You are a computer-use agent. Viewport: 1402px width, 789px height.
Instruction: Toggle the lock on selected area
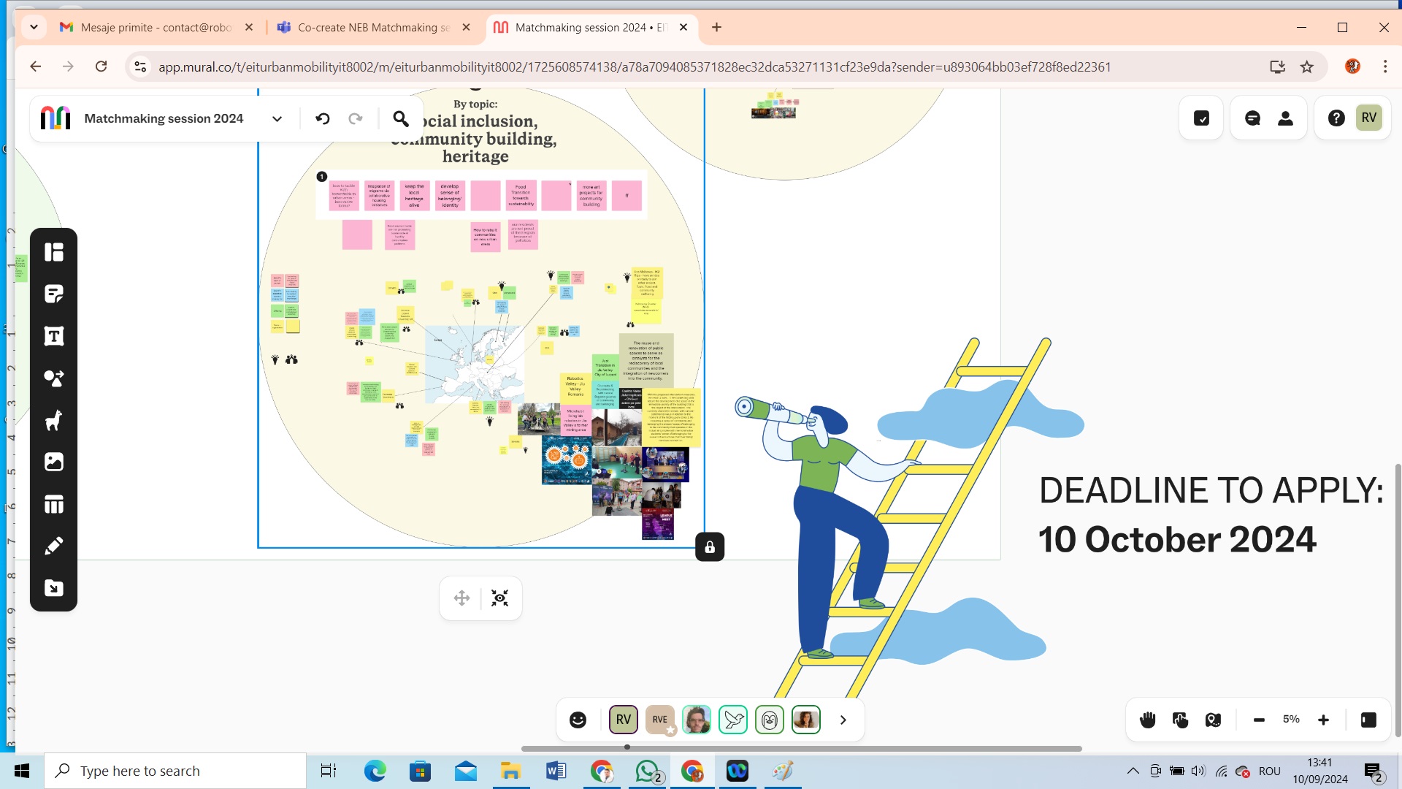coord(710,547)
